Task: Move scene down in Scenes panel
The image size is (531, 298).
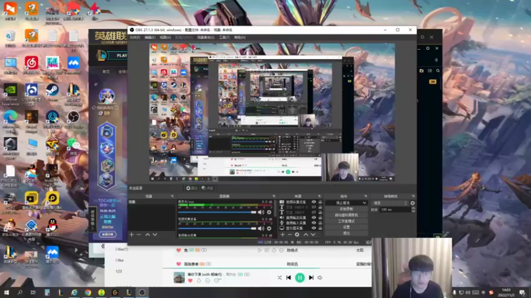Action: [155, 234]
